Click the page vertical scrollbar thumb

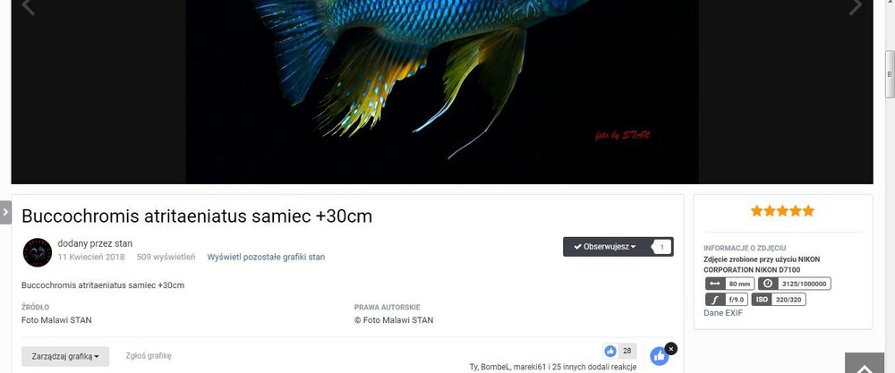[890, 74]
